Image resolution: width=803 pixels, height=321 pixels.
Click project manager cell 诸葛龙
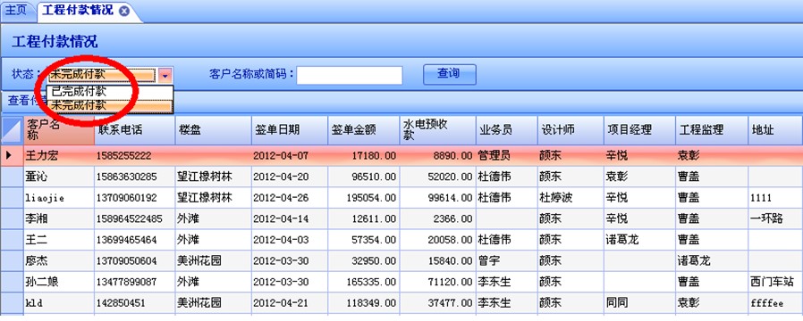[638, 240]
